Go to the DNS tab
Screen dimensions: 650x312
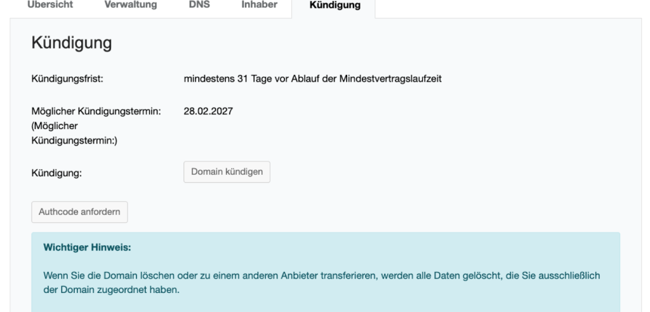tap(199, 5)
